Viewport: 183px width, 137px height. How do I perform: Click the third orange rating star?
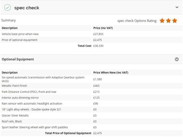(x=175, y=21)
